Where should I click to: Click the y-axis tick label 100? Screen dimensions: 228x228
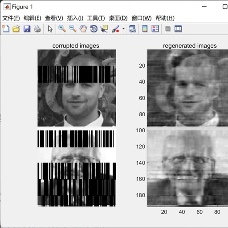pyautogui.click(x=141, y=130)
